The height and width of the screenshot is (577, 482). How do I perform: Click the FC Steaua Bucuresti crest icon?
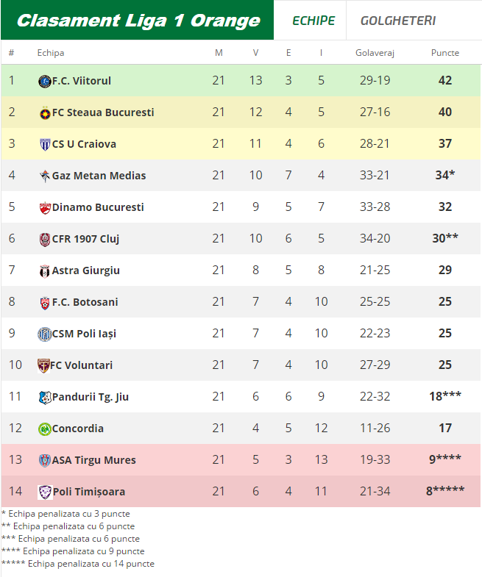(44, 112)
